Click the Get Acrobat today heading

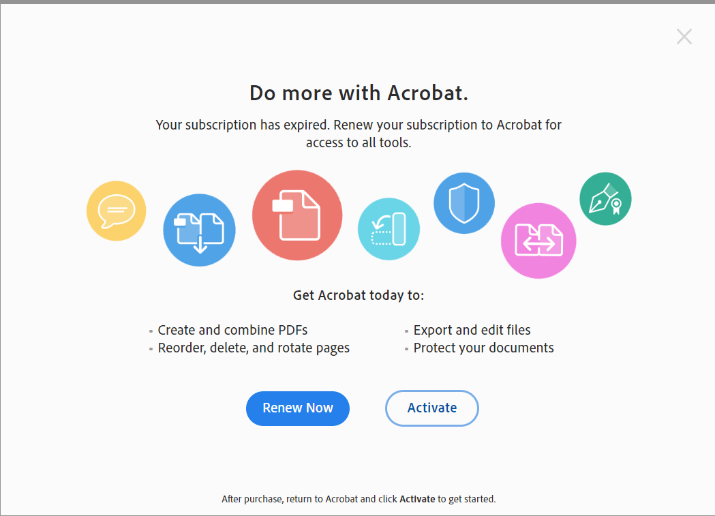point(358,294)
